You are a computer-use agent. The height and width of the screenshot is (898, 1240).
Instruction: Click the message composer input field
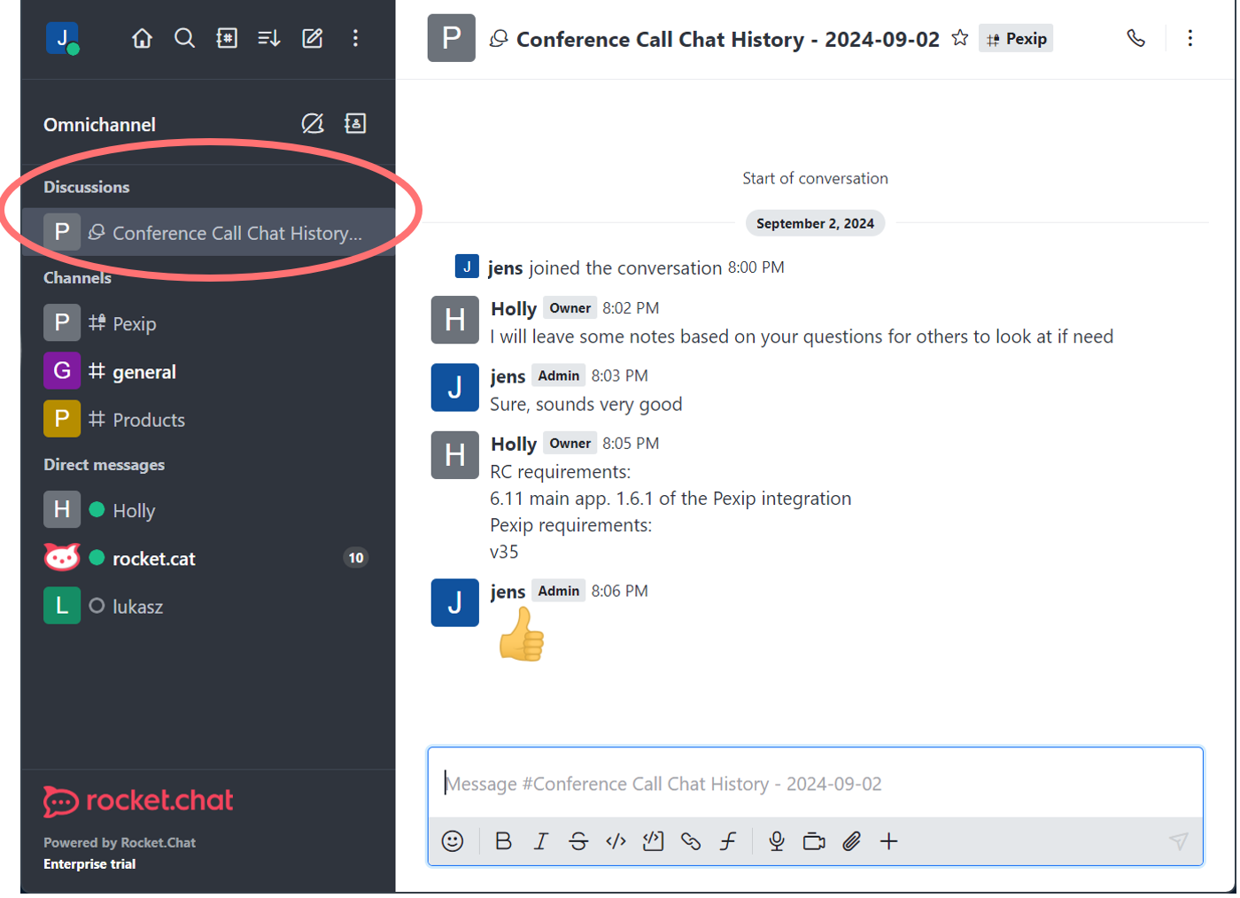point(815,784)
